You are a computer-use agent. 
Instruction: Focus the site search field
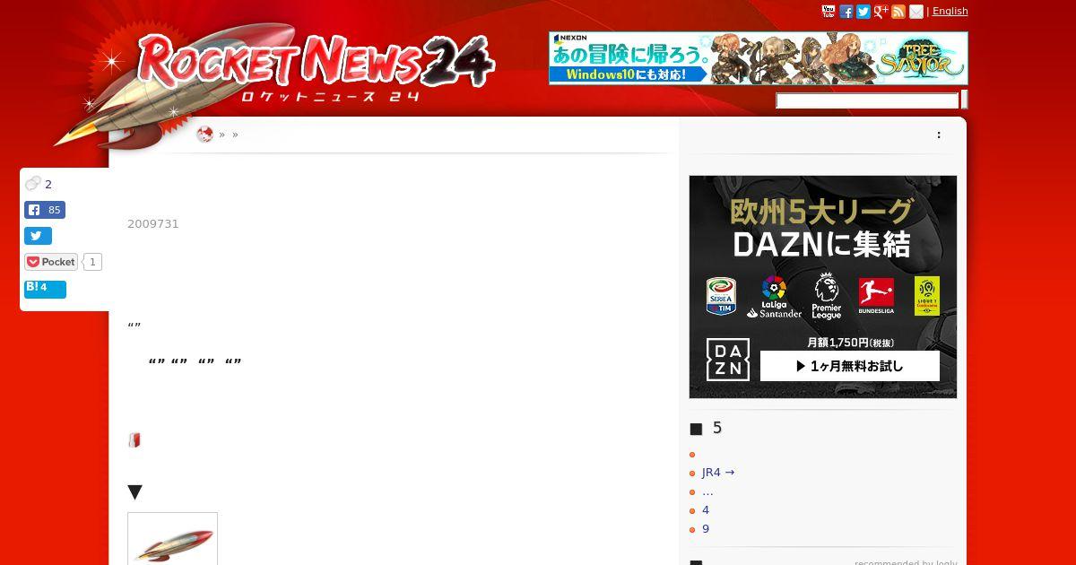tap(867, 100)
